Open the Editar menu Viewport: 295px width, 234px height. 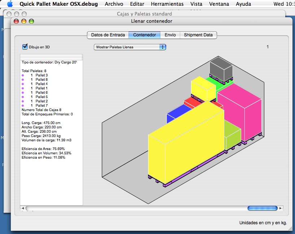point(137,4)
